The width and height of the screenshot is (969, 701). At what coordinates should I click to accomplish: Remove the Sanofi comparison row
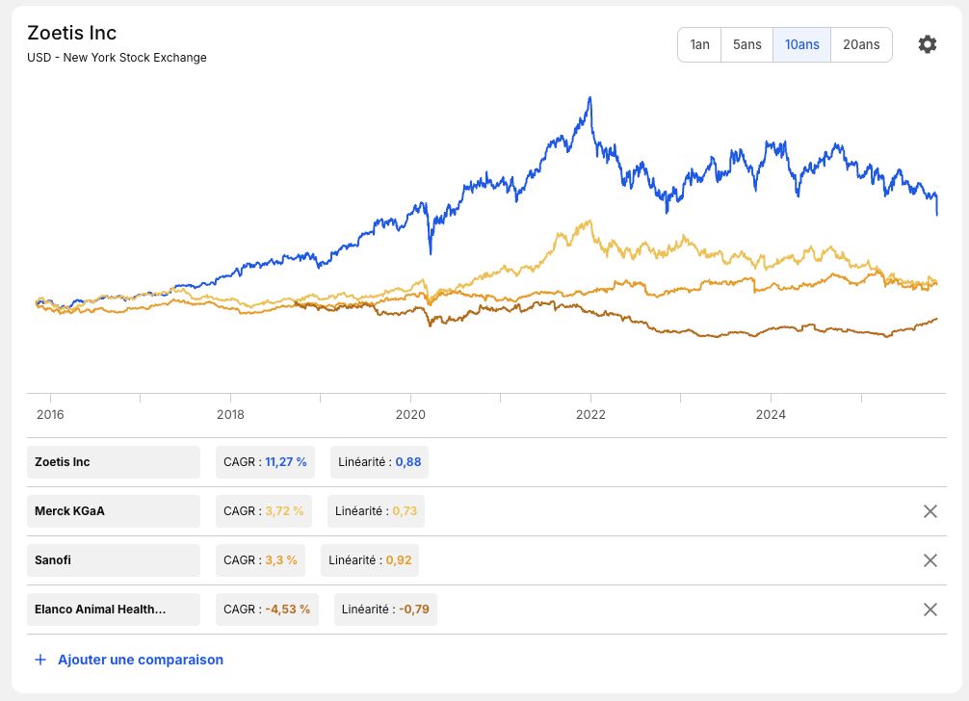click(930, 560)
